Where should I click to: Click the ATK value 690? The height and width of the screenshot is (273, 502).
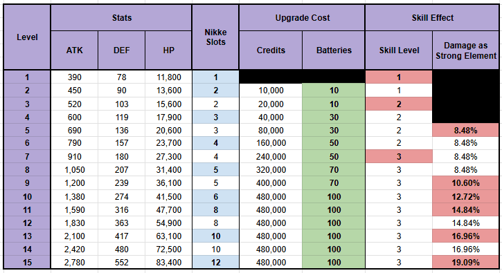tap(74, 131)
